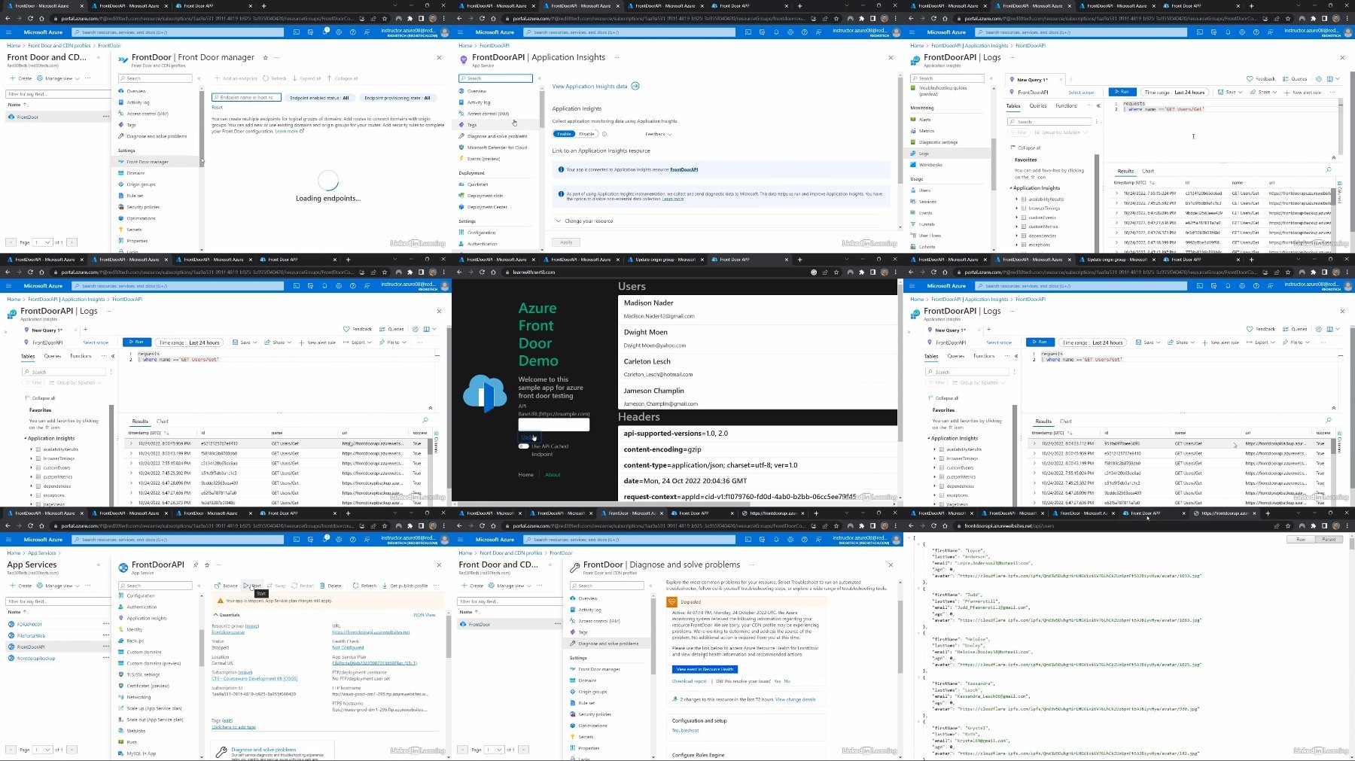1355x761 pixels.
Task: Open Endpoint enabled status : All filter
Action: coord(319,98)
